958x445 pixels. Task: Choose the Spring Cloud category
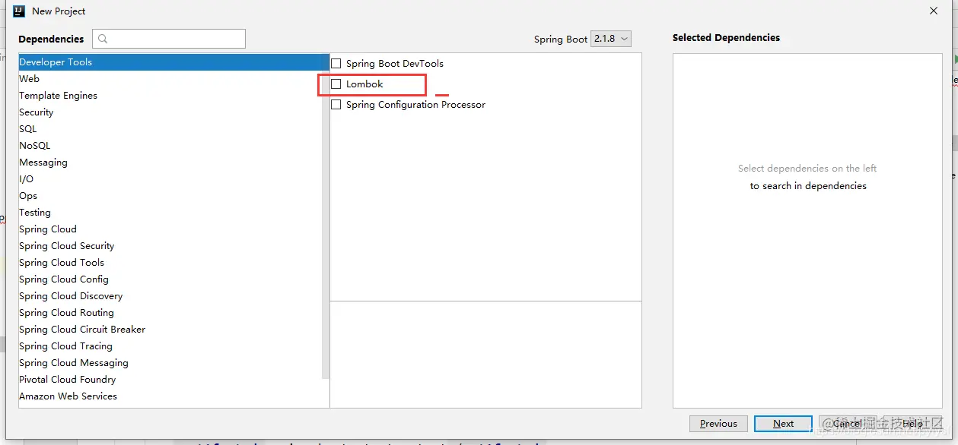(x=173, y=229)
